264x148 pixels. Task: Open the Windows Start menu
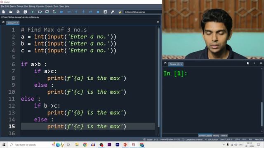coord(4,145)
